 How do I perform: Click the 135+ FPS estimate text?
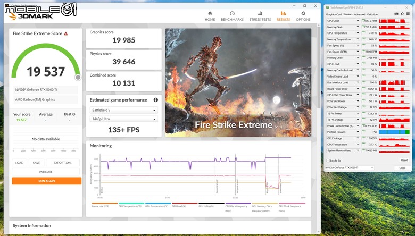(x=123, y=130)
